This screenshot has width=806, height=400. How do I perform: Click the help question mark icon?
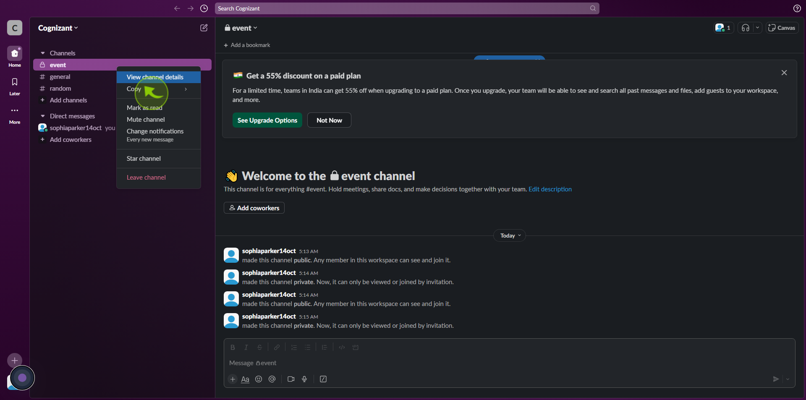pyautogui.click(x=797, y=8)
